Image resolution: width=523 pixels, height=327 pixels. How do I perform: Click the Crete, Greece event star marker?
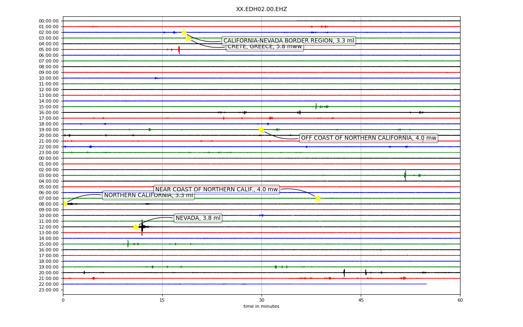[188, 38]
